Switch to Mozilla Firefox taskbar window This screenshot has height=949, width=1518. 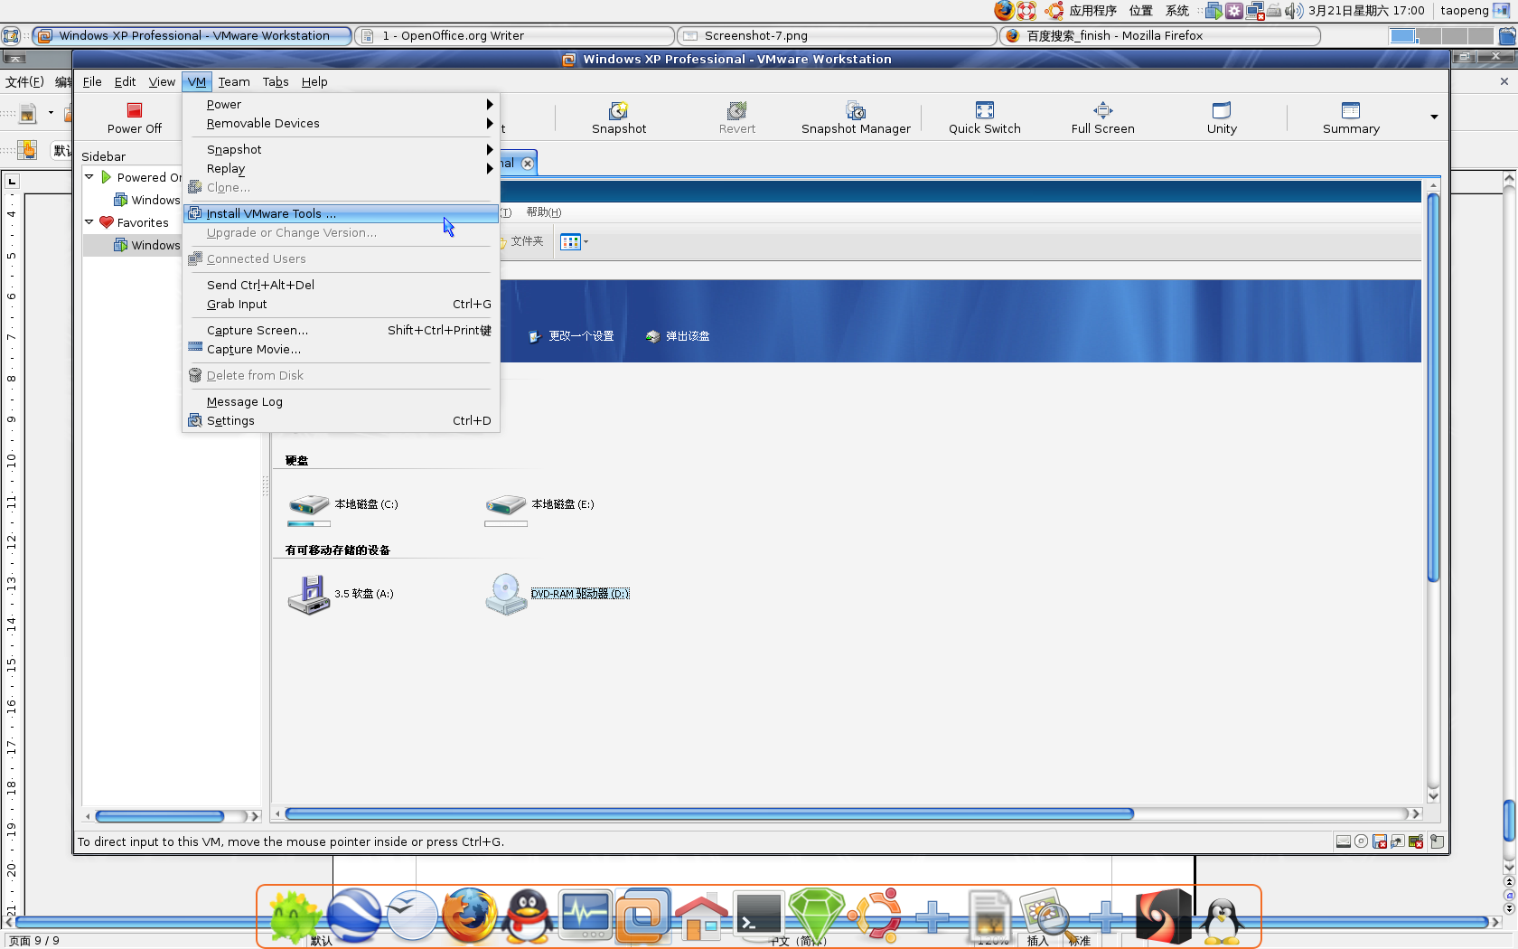point(1159,35)
